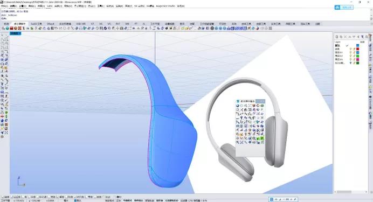
Task: Click the shaded sphere icon in floating palette
Action: point(237,106)
